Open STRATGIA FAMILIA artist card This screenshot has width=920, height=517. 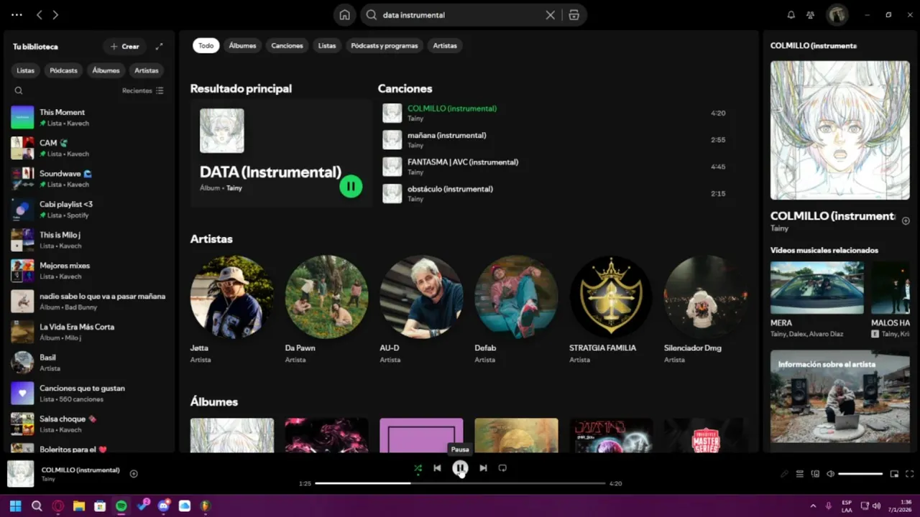[x=611, y=310]
